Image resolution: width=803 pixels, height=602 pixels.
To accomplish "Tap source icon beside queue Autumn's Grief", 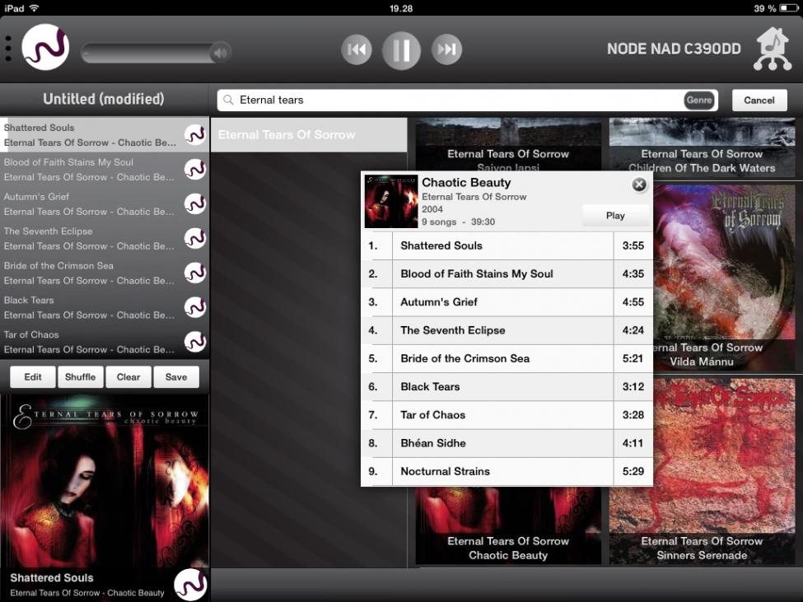I will click(195, 203).
